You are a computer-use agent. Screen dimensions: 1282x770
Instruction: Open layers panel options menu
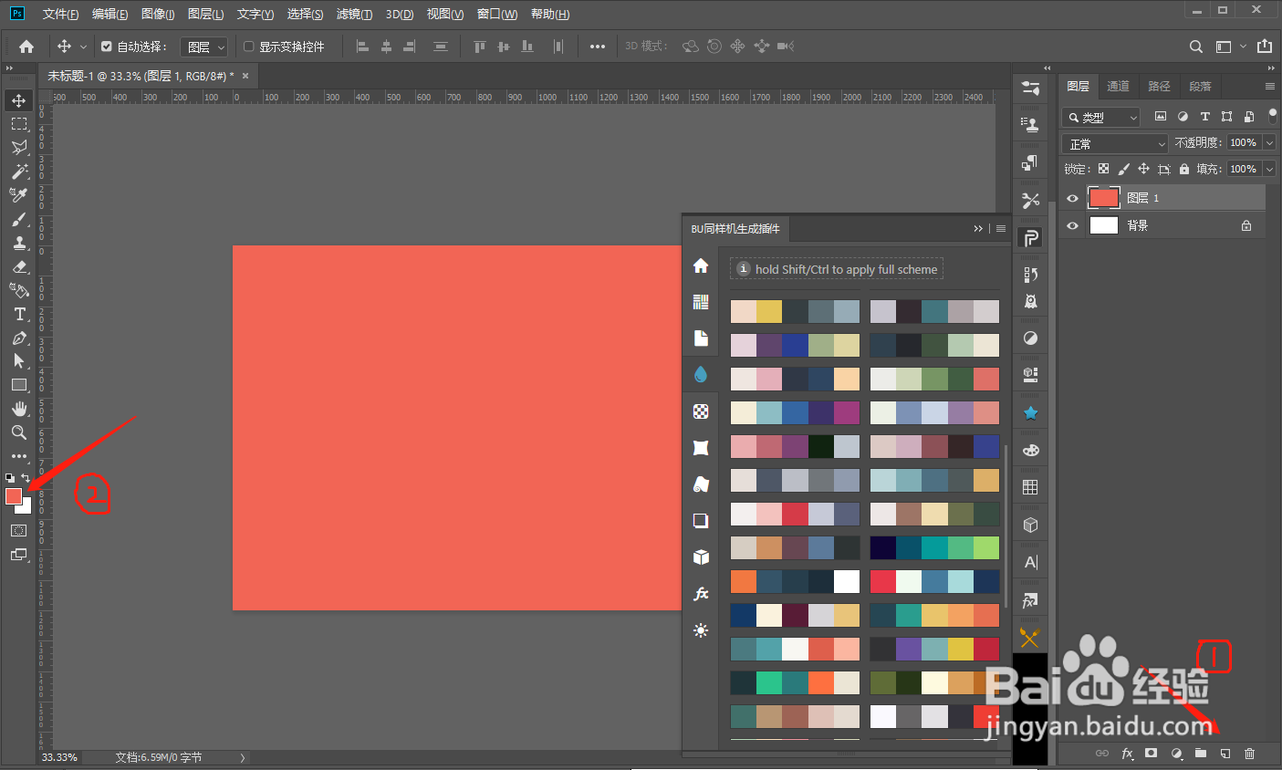pyautogui.click(x=1269, y=86)
